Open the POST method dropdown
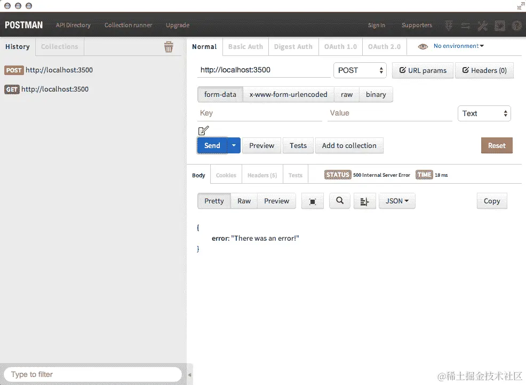Viewport: 526px width, 385px height. click(360, 70)
